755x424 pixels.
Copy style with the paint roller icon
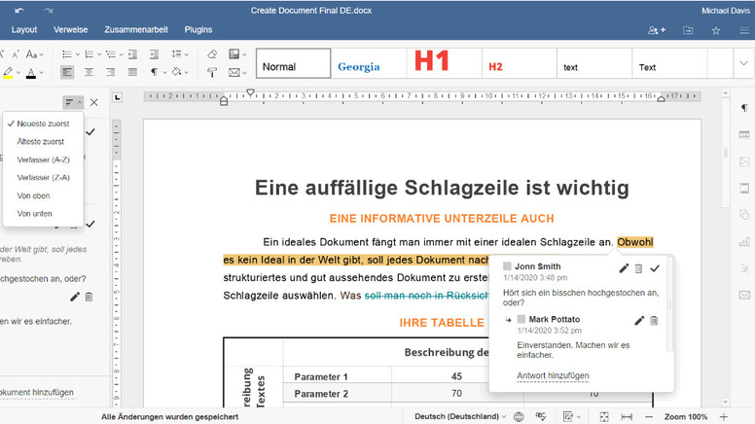[x=212, y=73]
